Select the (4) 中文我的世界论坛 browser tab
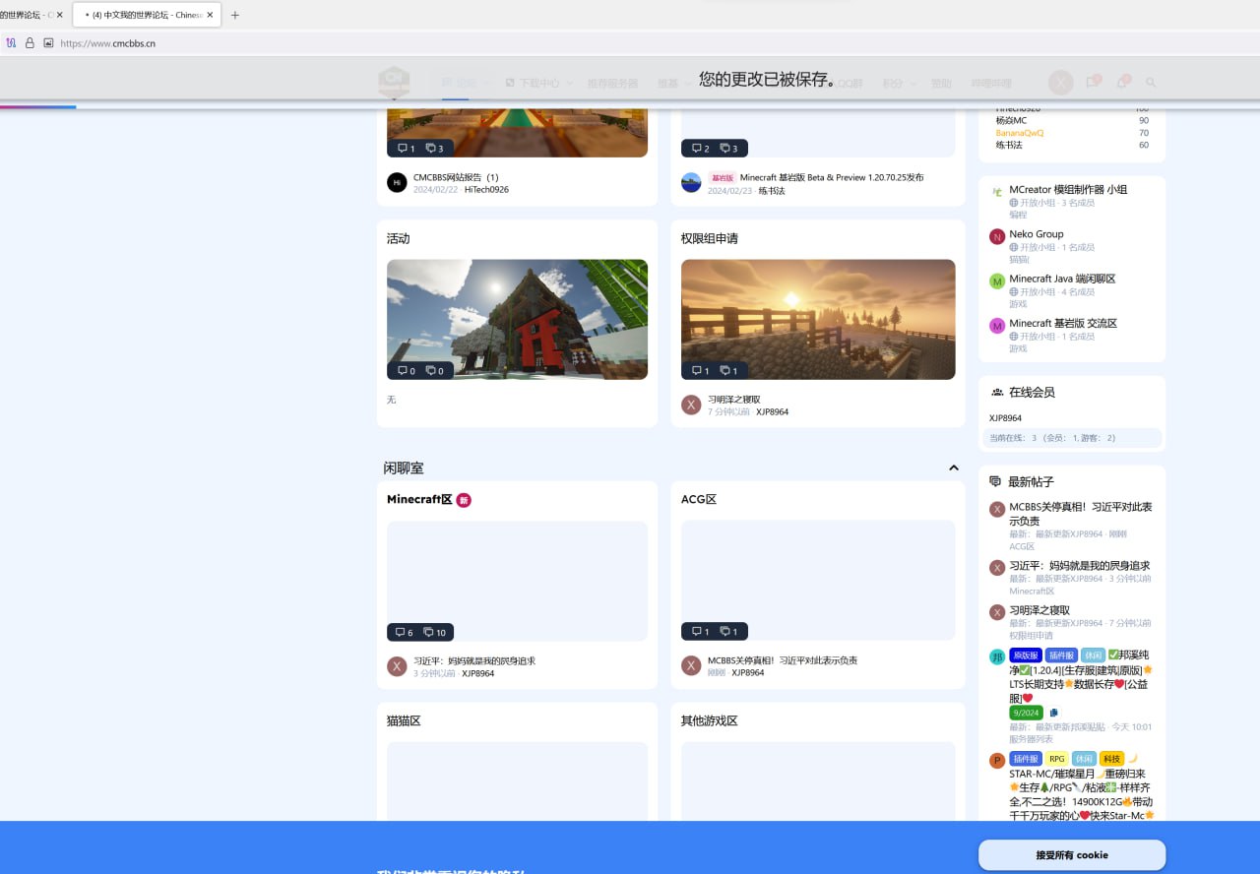This screenshot has height=874, width=1260. coord(147,15)
